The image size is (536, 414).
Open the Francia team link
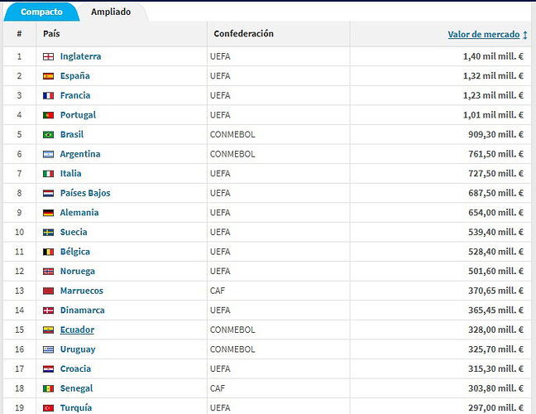75,95
